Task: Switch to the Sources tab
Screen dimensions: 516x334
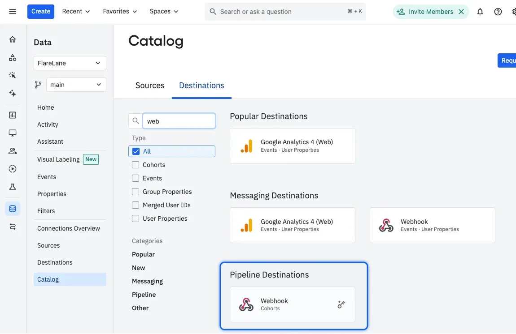Action: [150, 86]
